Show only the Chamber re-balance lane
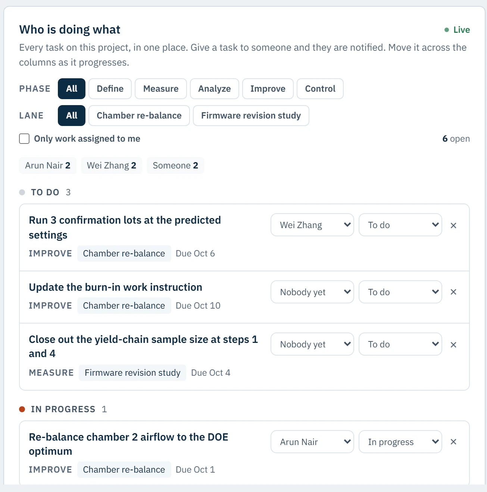The height and width of the screenshot is (492, 487). (139, 116)
